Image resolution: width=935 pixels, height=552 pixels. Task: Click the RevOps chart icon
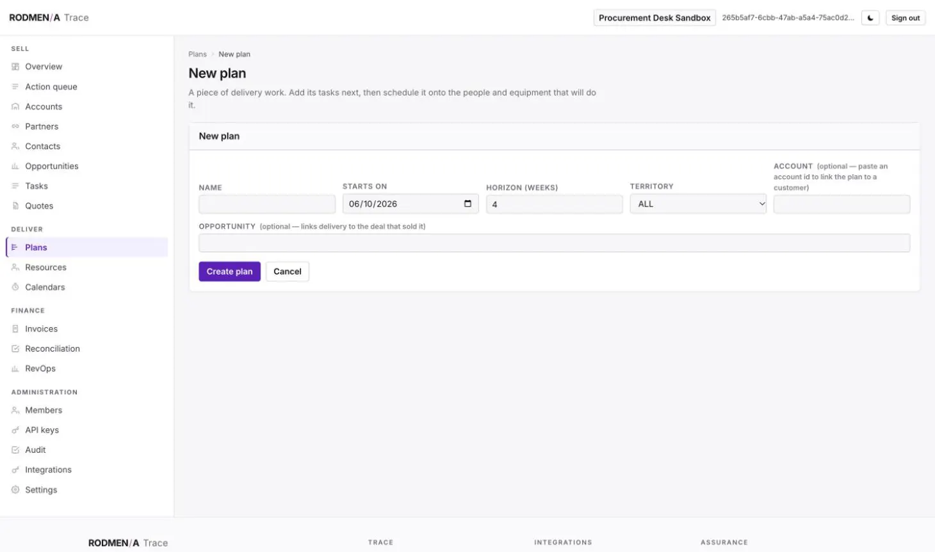(15, 368)
